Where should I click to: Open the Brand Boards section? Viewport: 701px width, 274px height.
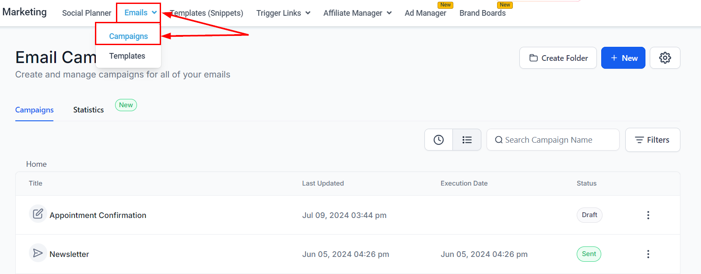tap(482, 13)
